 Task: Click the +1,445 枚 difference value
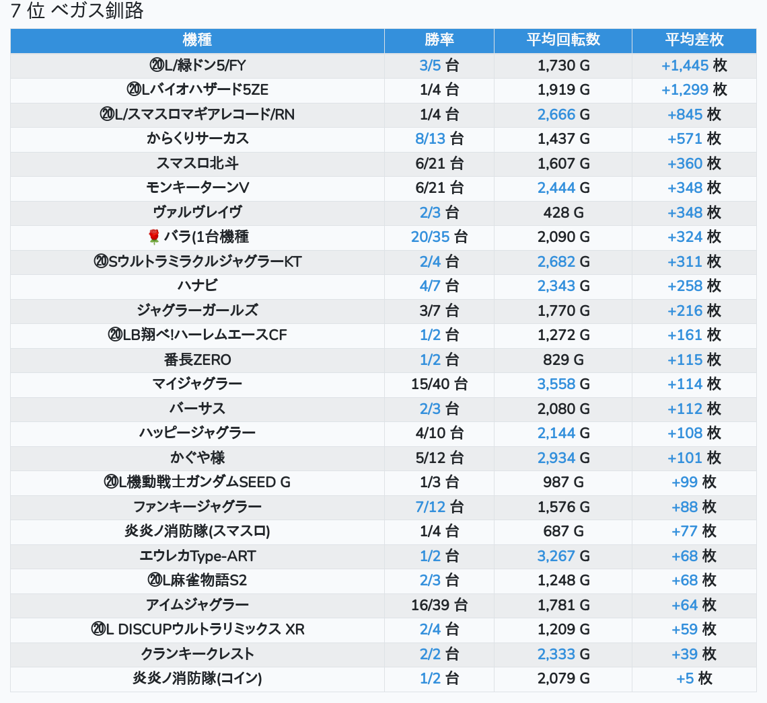click(x=694, y=65)
